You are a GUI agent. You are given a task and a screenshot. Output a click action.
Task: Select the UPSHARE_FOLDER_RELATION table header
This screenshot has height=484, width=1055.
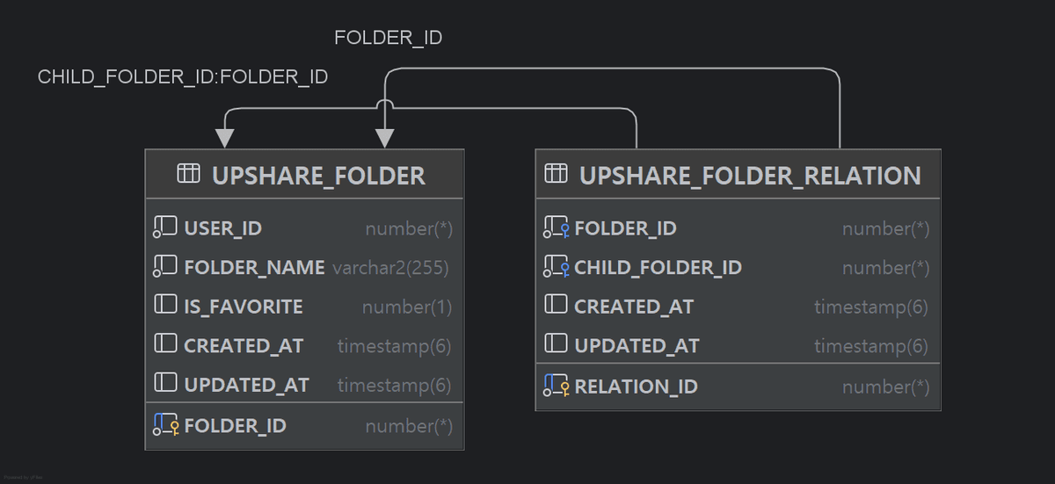click(738, 174)
